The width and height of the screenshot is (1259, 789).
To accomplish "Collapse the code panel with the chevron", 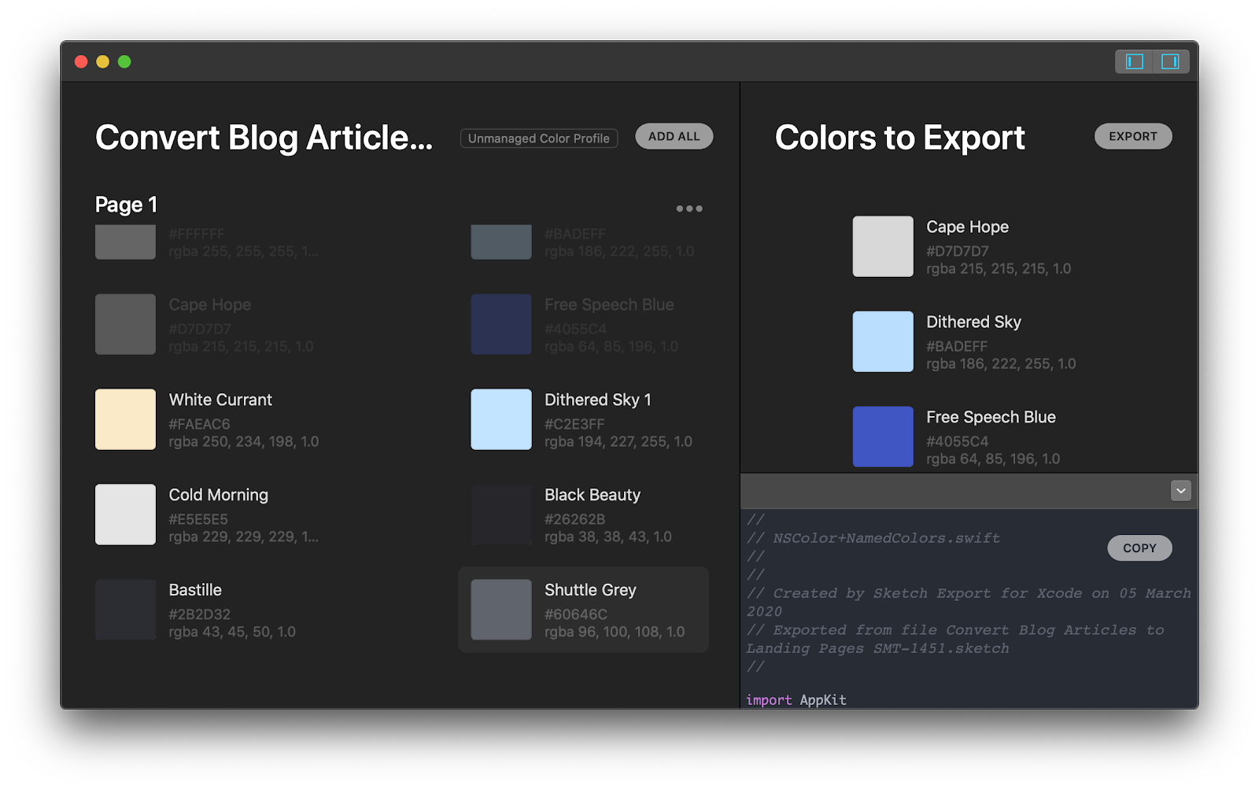I will click(1180, 490).
